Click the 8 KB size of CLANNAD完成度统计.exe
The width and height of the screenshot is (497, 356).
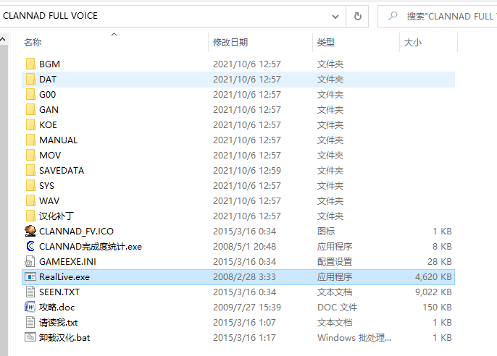point(442,246)
